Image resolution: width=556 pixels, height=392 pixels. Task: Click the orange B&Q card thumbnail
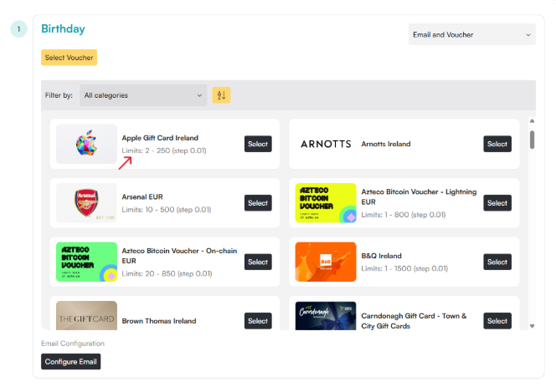click(326, 262)
